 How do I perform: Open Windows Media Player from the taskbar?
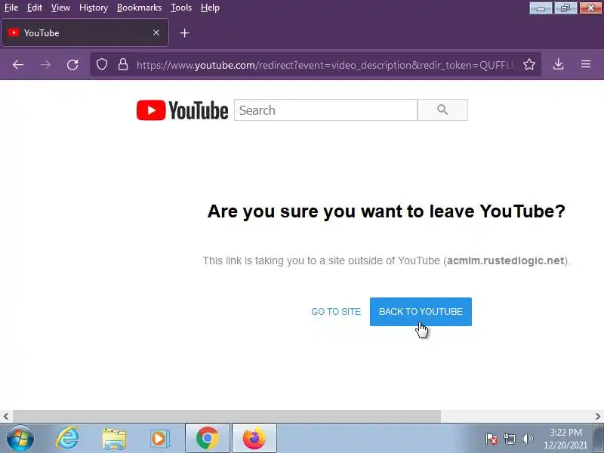(159, 439)
